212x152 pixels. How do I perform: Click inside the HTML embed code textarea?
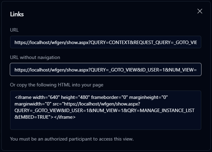pos(106,110)
